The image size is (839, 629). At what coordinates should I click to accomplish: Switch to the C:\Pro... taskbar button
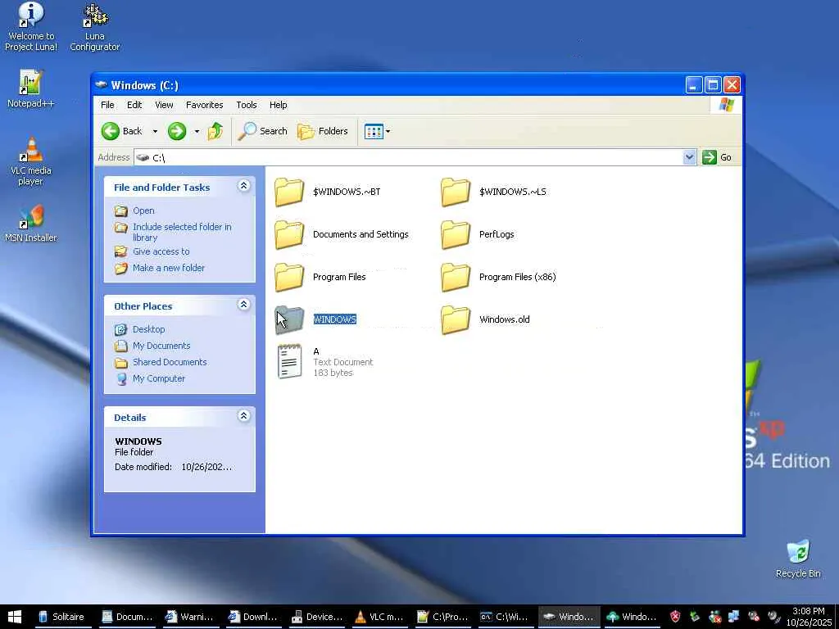coord(442,617)
